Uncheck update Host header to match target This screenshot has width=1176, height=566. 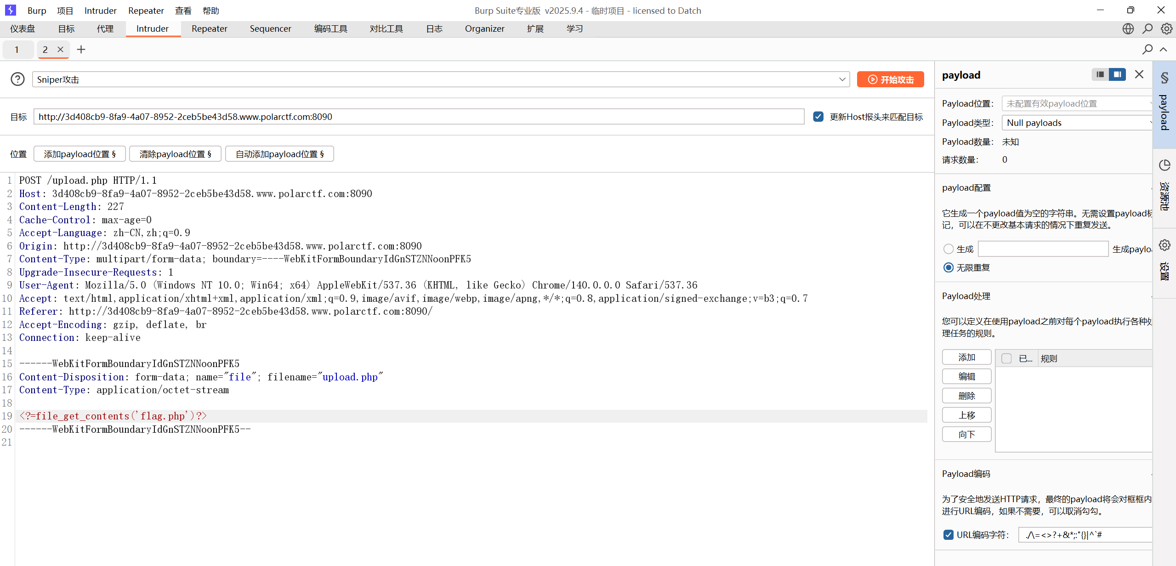(x=818, y=117)
